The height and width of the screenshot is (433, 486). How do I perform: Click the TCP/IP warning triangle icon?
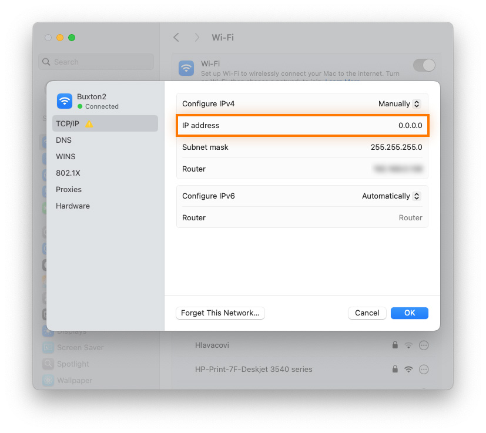(x=89, y=124)
